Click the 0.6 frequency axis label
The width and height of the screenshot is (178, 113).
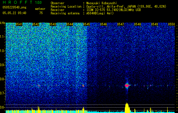point(3,107)
